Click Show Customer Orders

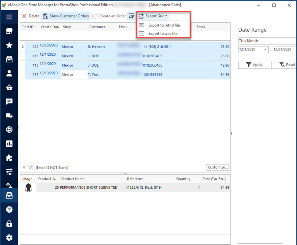click(x=66, y=16)
